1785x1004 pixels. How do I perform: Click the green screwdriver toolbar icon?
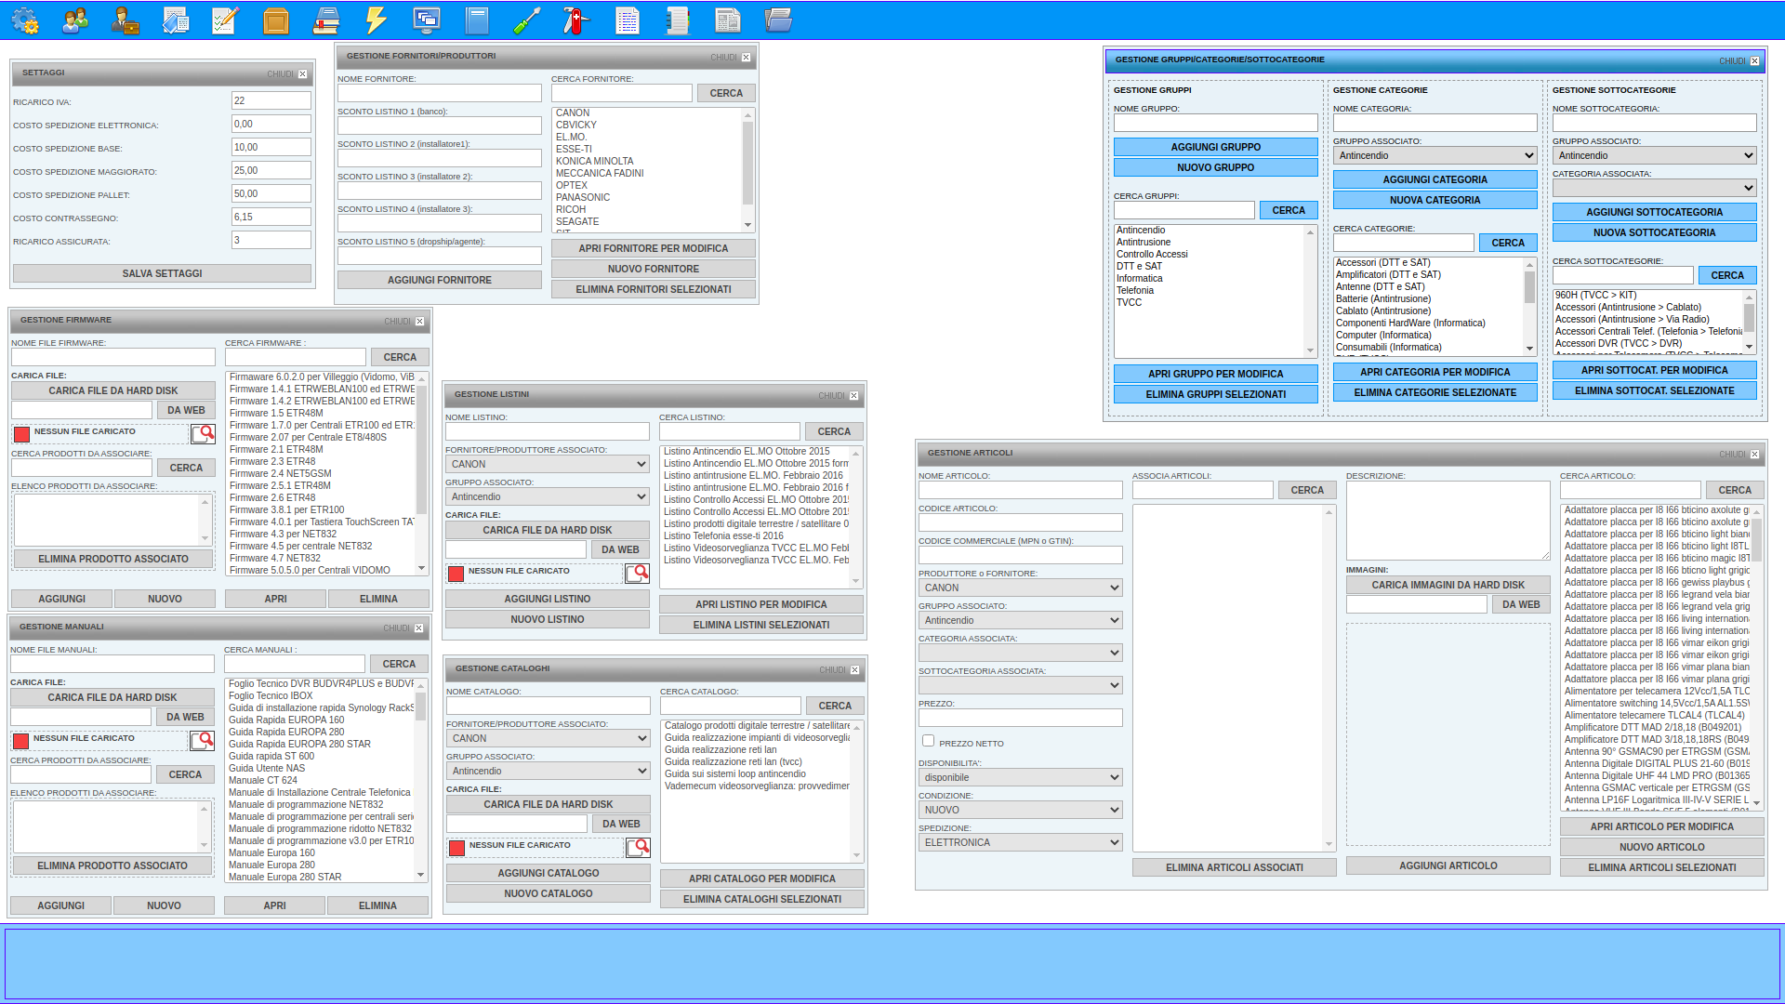click(527, 20)
